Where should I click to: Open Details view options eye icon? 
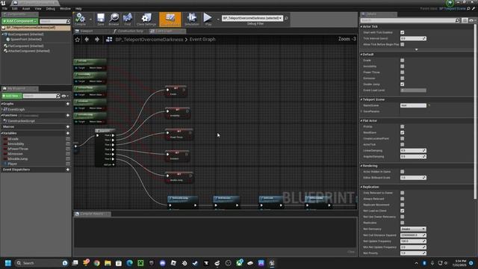coord(472,20)
